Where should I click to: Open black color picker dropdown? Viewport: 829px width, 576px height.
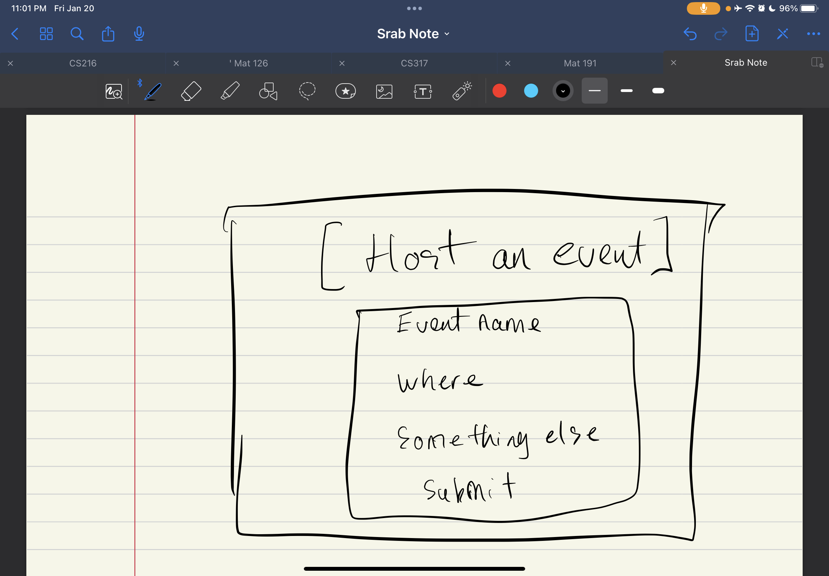tap(563, 91)
